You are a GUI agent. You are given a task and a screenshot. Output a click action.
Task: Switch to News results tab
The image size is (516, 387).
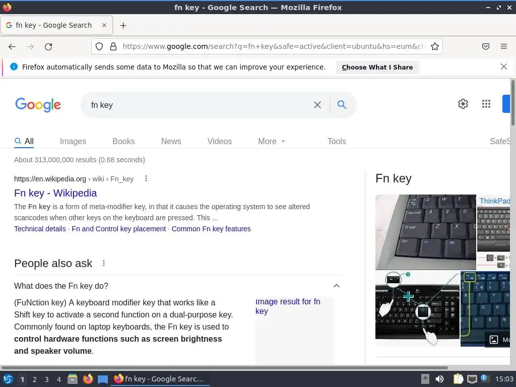171,141
